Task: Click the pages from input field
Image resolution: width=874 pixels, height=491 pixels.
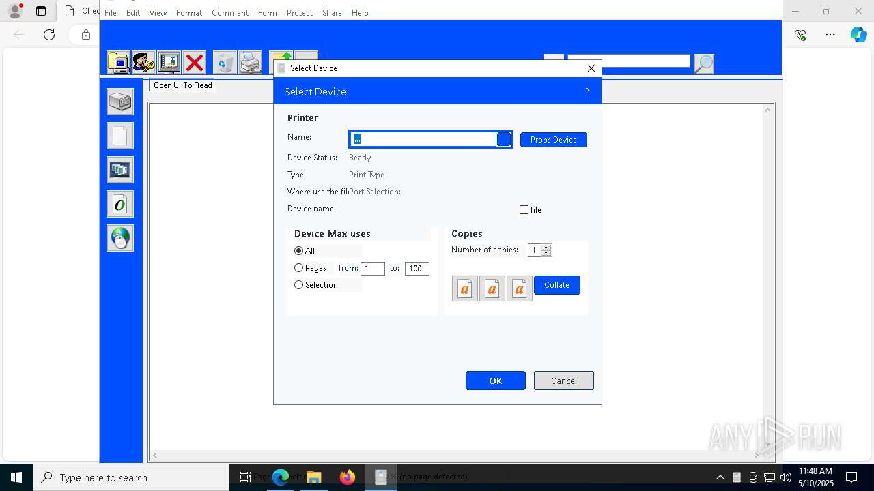Action: coord(373,269)
